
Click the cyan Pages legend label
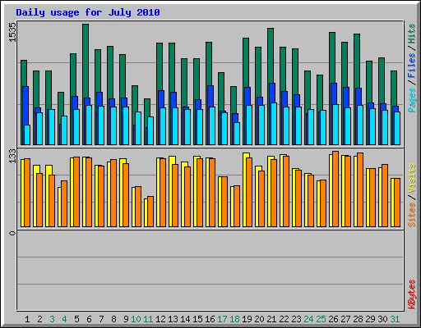pyautogui.click(x=412, y=100)
